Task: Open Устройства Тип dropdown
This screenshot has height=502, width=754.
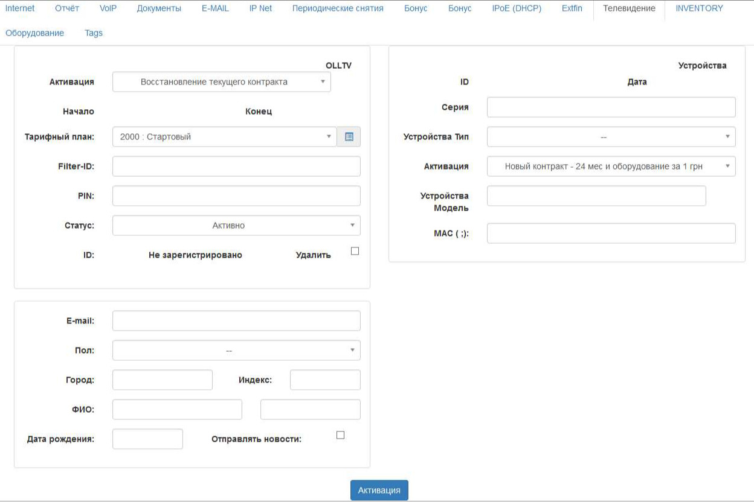Action: coord(611,137)
